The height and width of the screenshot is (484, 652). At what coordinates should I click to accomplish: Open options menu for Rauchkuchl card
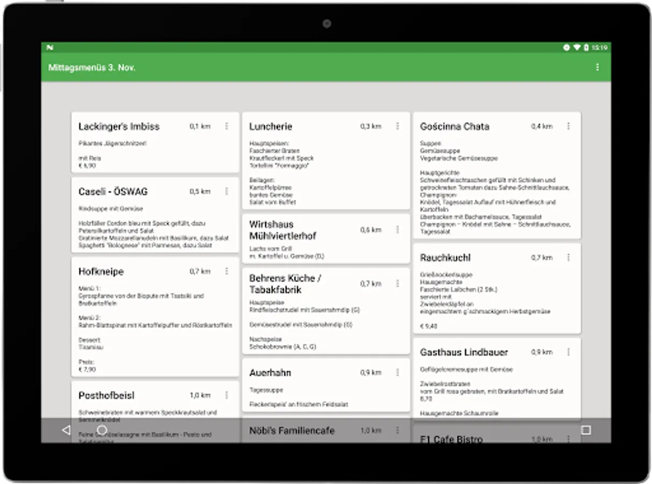click(x=568, y=258)
